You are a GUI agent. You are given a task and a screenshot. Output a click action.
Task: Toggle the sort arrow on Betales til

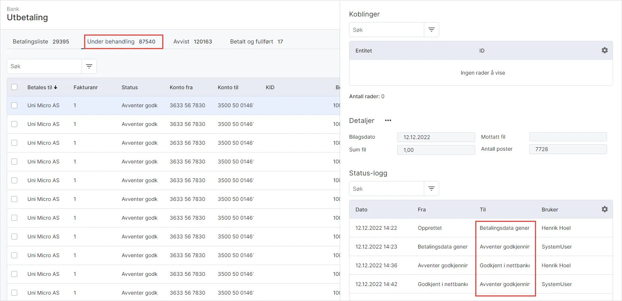pyautogui.click(x=56, y=87)
